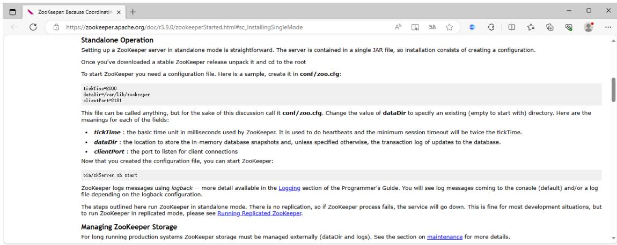The image size is (617, 245).
Task: Click the maintenance link
Action: click(445, 237)
